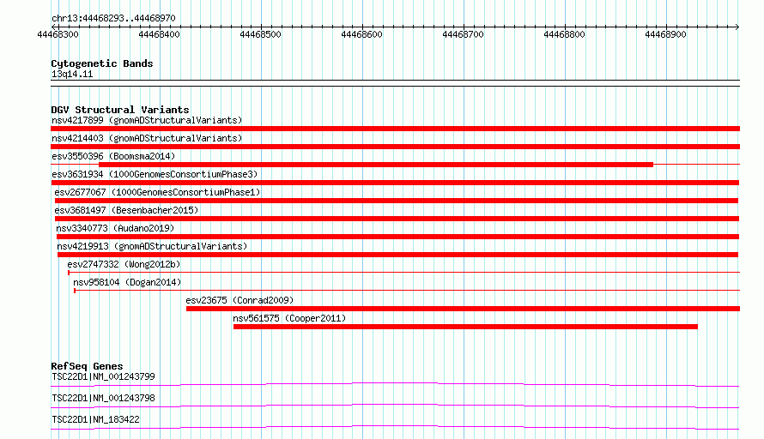Click the thin red line for nsv958104
Image resolution: width=764 pixels, height=439 pixels.
pos(407,291)
